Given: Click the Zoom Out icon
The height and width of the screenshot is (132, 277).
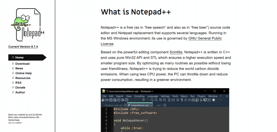Looking at the screenshot, I should (164, 100).
